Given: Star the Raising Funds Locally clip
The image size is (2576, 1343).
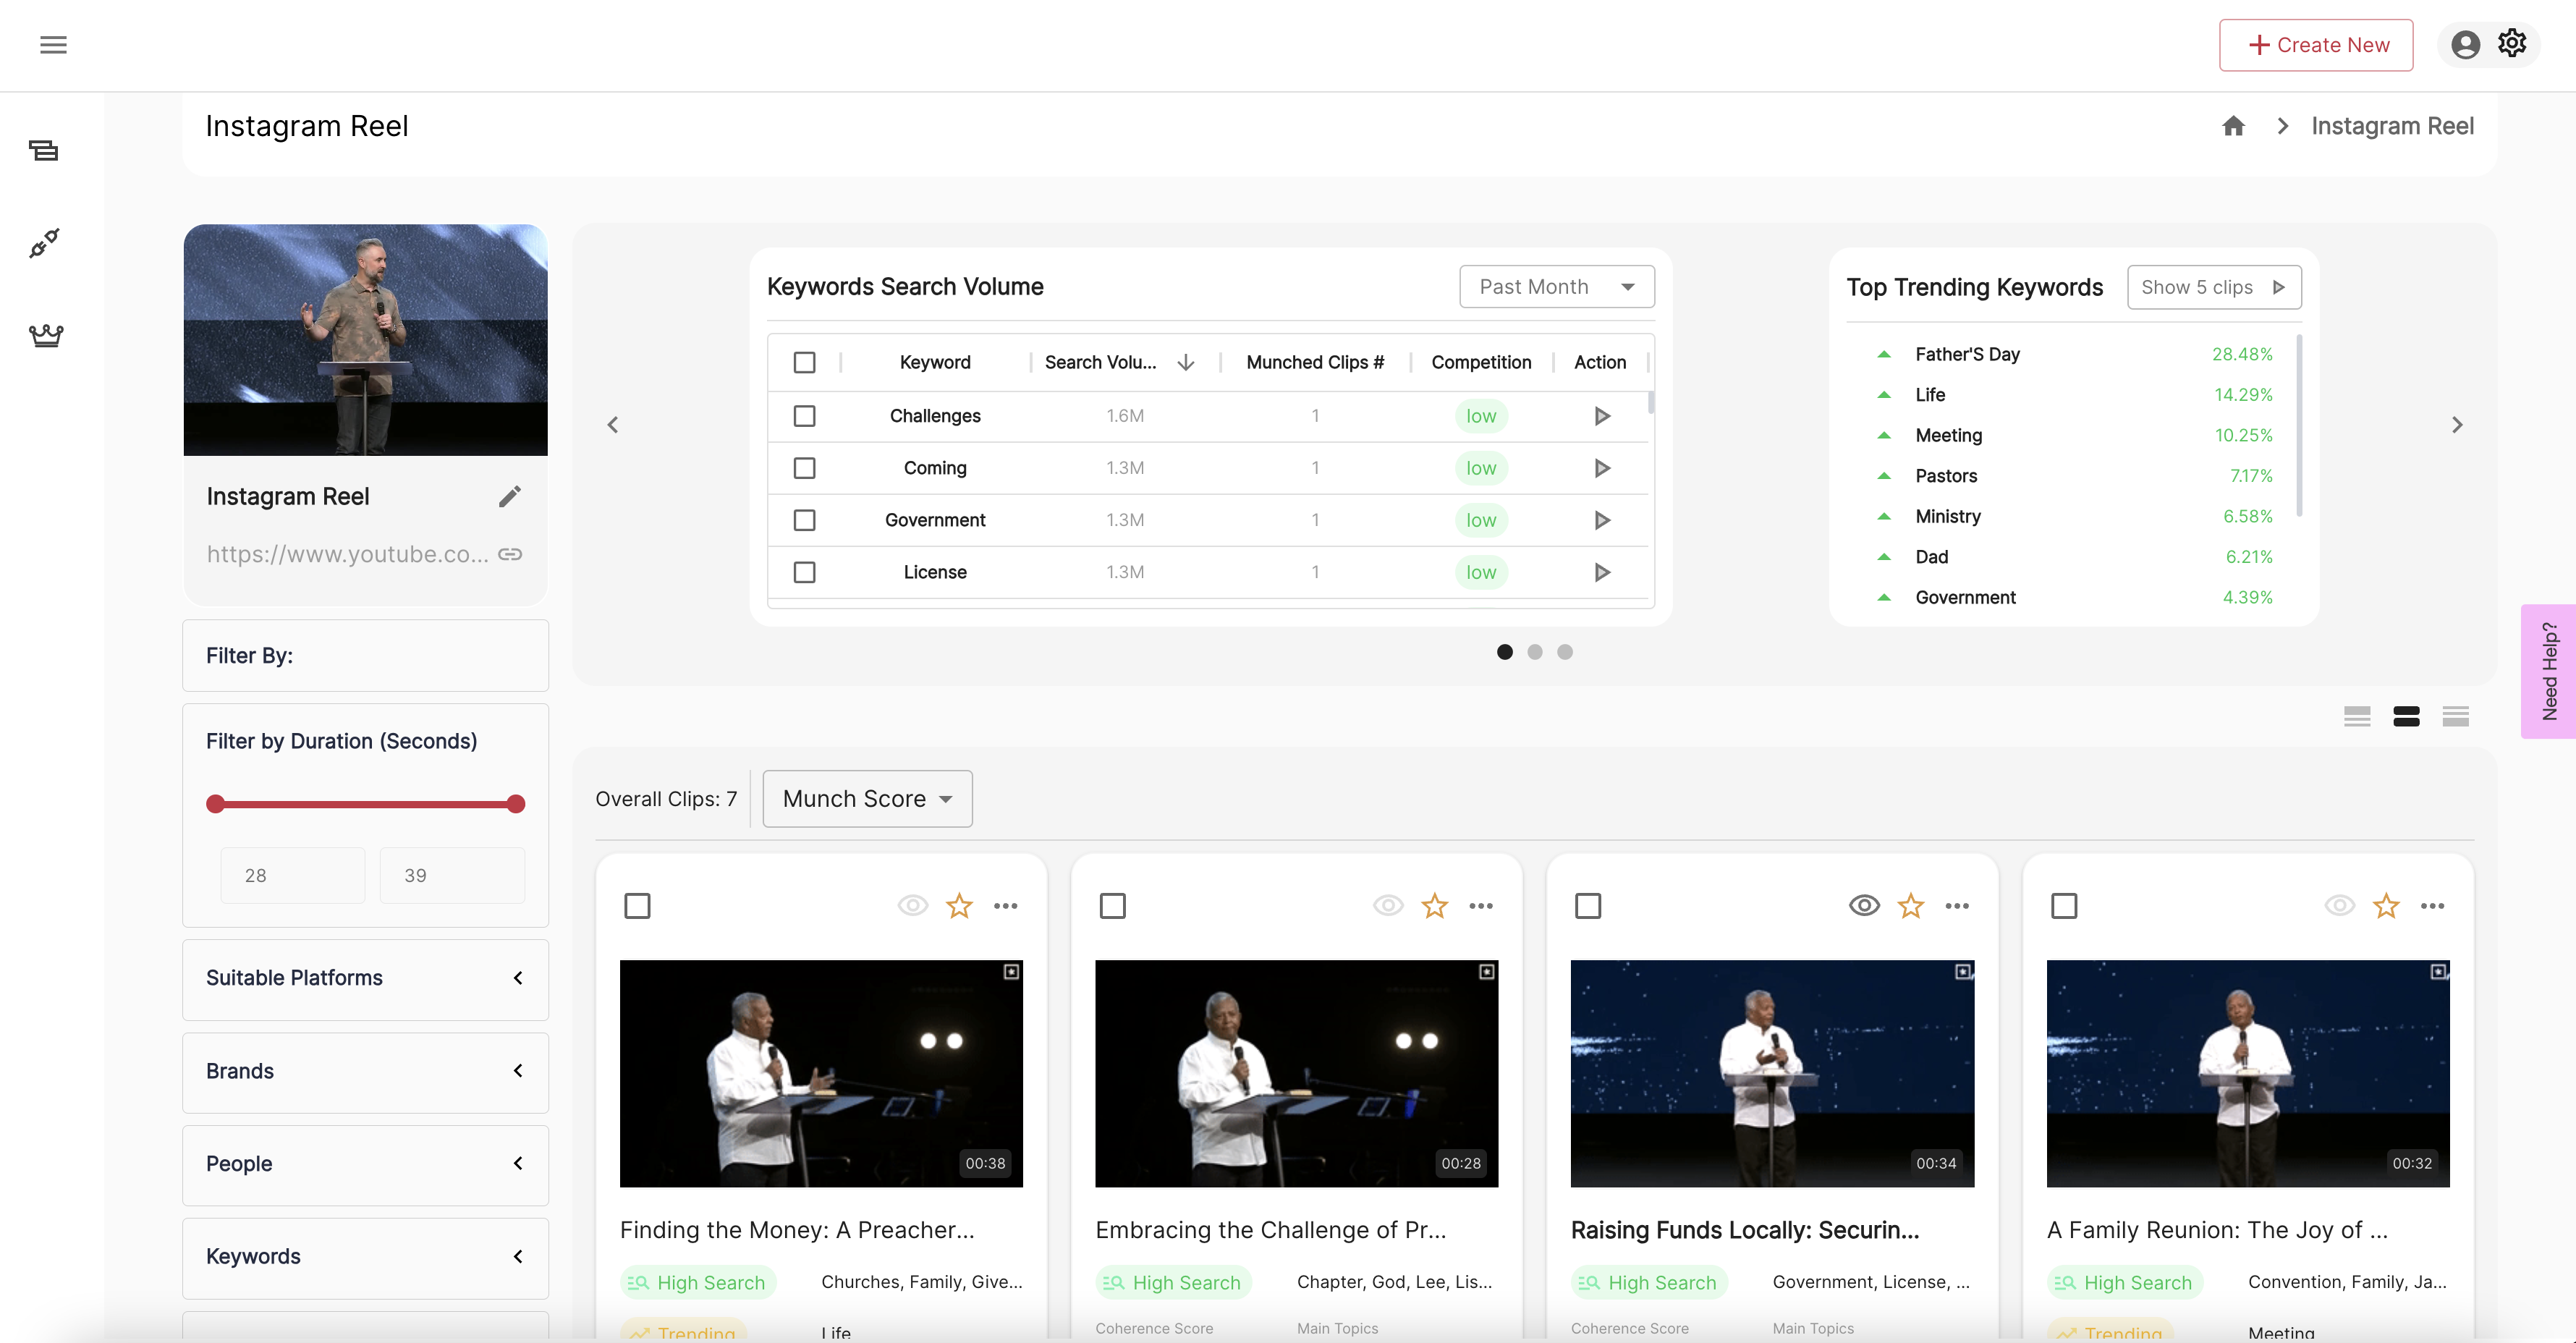Looking at the screenshot, I should click(1910, 906).
